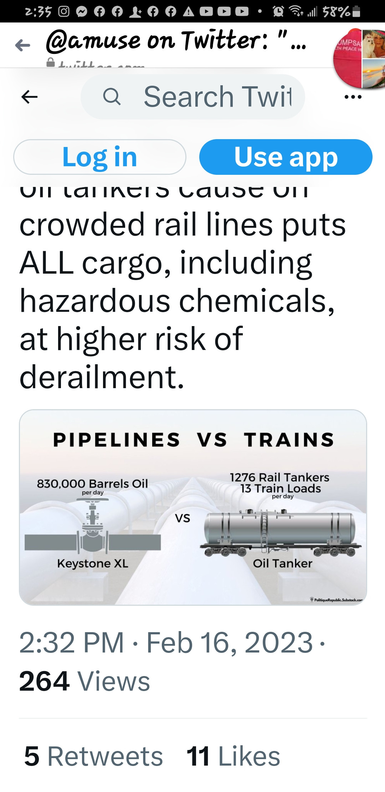Focus the Search Twitter field
385x792 pixels.
(x=214, y=97)
